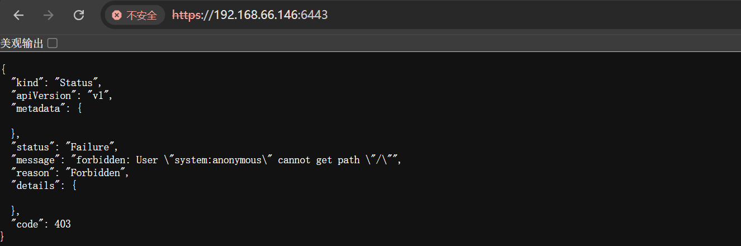The image size is (741, 246).
Task: Click the 美观输出 label text
Action: 22,43
